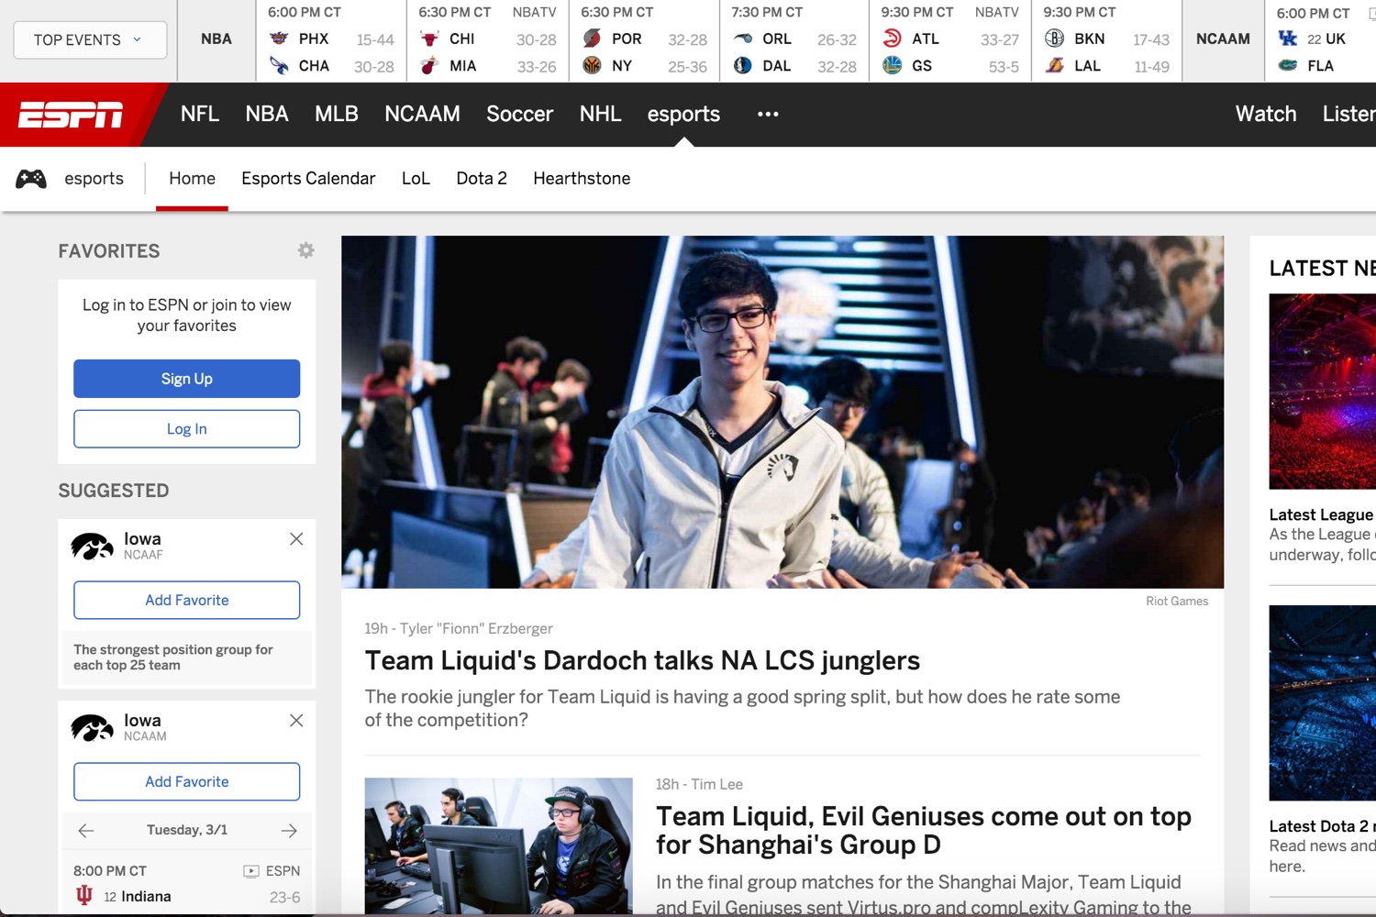Click the Phoenix Suns team logo
The height and width of the screenshot is (917, 1376).
(279, 39)
